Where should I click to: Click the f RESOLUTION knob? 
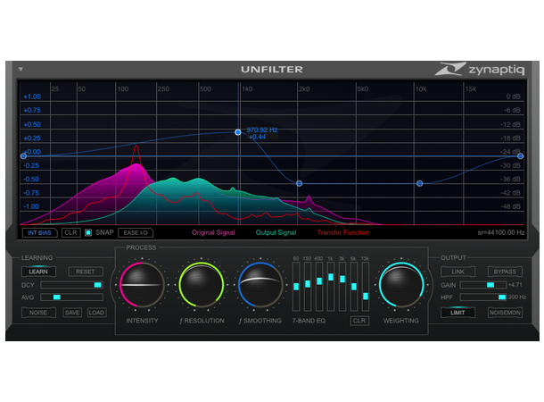(202, 285)
